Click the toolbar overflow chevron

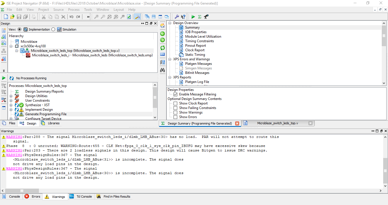pyautogui.click(x=88, y=17)
